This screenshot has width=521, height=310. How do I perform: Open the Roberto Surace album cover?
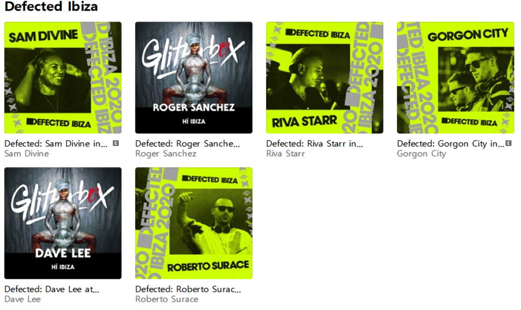click(x=194, y=223)
